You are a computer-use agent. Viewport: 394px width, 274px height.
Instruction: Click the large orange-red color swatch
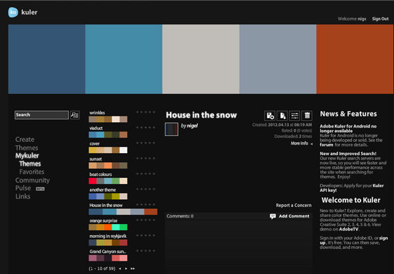[355, 59]
